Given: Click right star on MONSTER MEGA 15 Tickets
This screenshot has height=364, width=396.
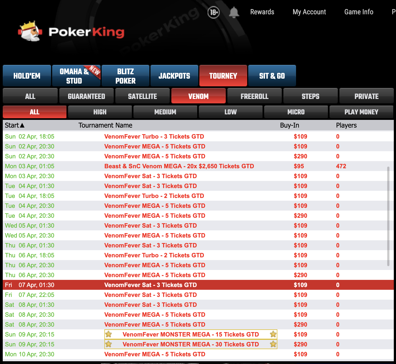Looking at the screenshot, I should point(273,334).
